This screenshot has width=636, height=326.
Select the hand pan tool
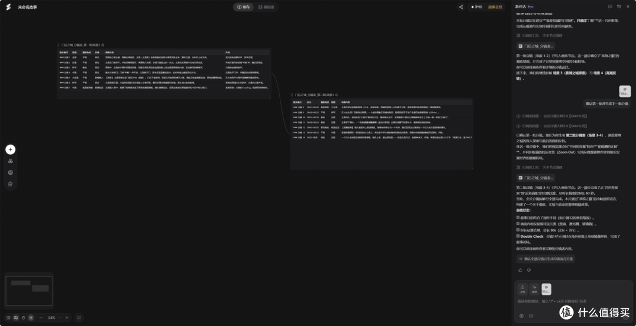coord(24,318)
